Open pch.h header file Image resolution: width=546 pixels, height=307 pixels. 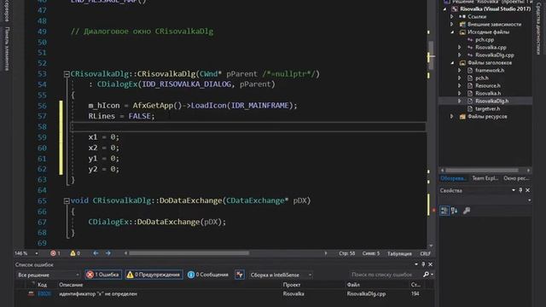coord(482,78)
